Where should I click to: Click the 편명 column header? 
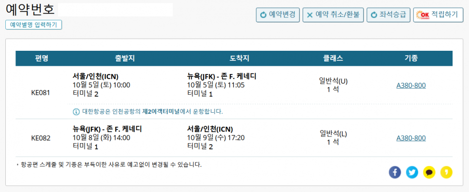click(41, 59)
